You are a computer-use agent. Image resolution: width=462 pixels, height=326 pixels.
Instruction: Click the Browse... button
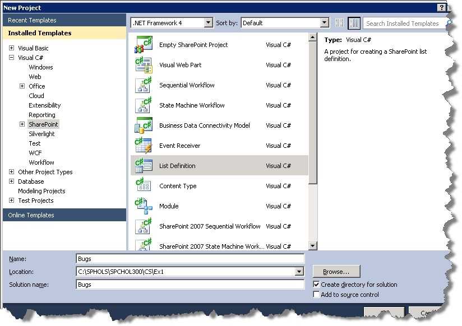336,272
